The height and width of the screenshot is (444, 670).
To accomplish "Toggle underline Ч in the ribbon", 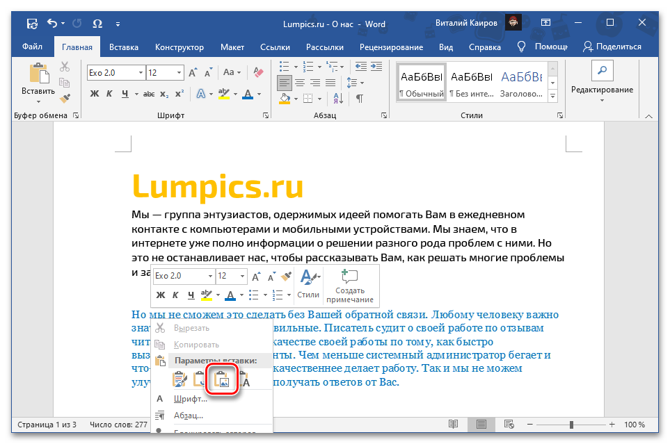I will tap(125, 94).
